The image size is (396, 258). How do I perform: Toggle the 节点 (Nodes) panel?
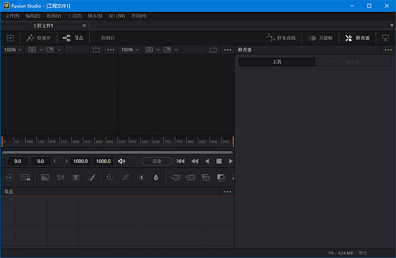tap(73, 38)
